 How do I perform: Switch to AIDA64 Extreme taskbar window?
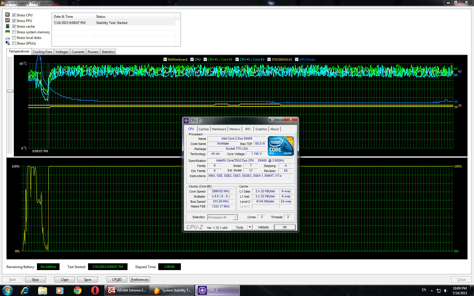coord(127,290)
